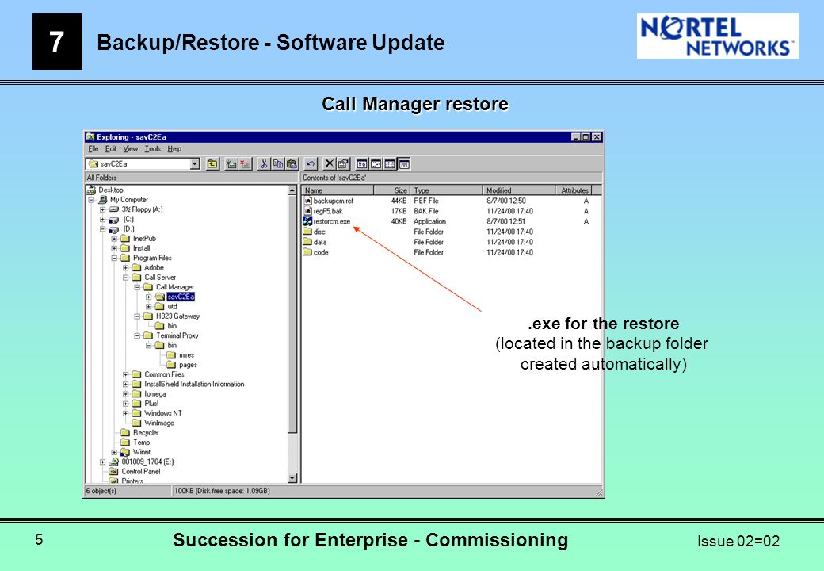Collapse the (D:) drive node
Image resolution: width=824 pixels, height=571 pixels.
[102, 229]
